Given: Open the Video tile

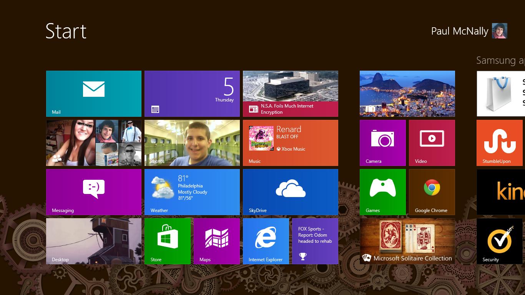Looking at the screenshot, I should tap(432, 143).
